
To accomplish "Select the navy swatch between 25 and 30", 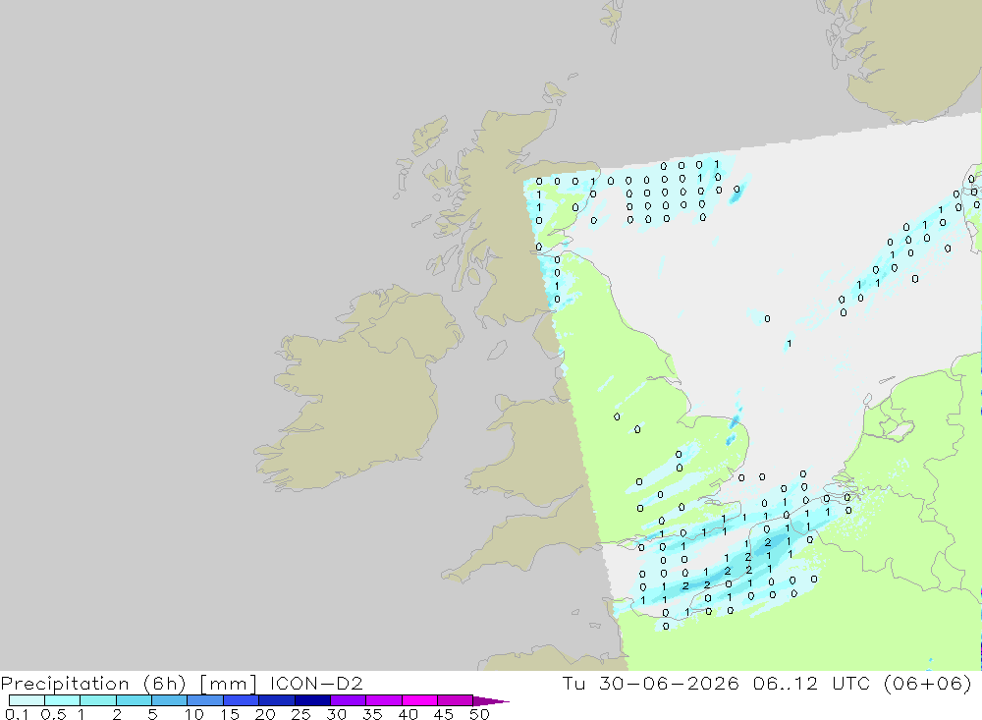I will point(312,700).
